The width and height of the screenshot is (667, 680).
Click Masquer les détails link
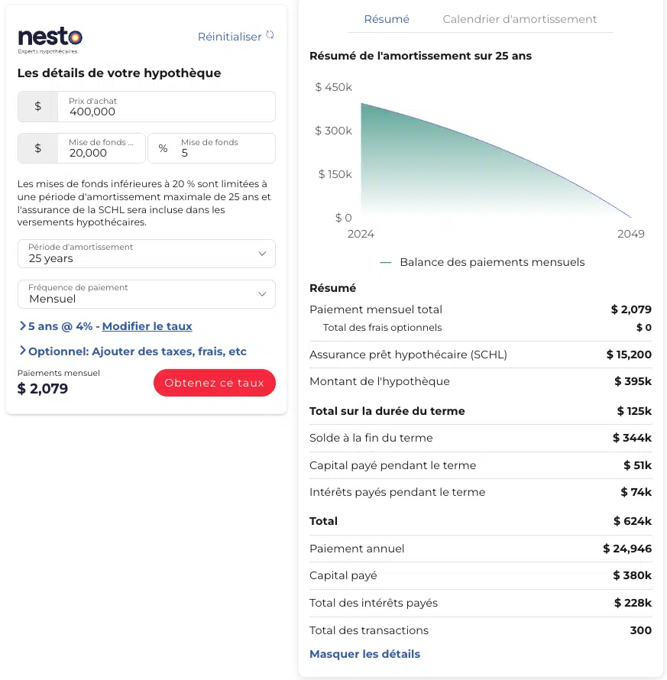(x=364, y=654)
